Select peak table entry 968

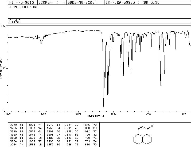click(69, 144)
